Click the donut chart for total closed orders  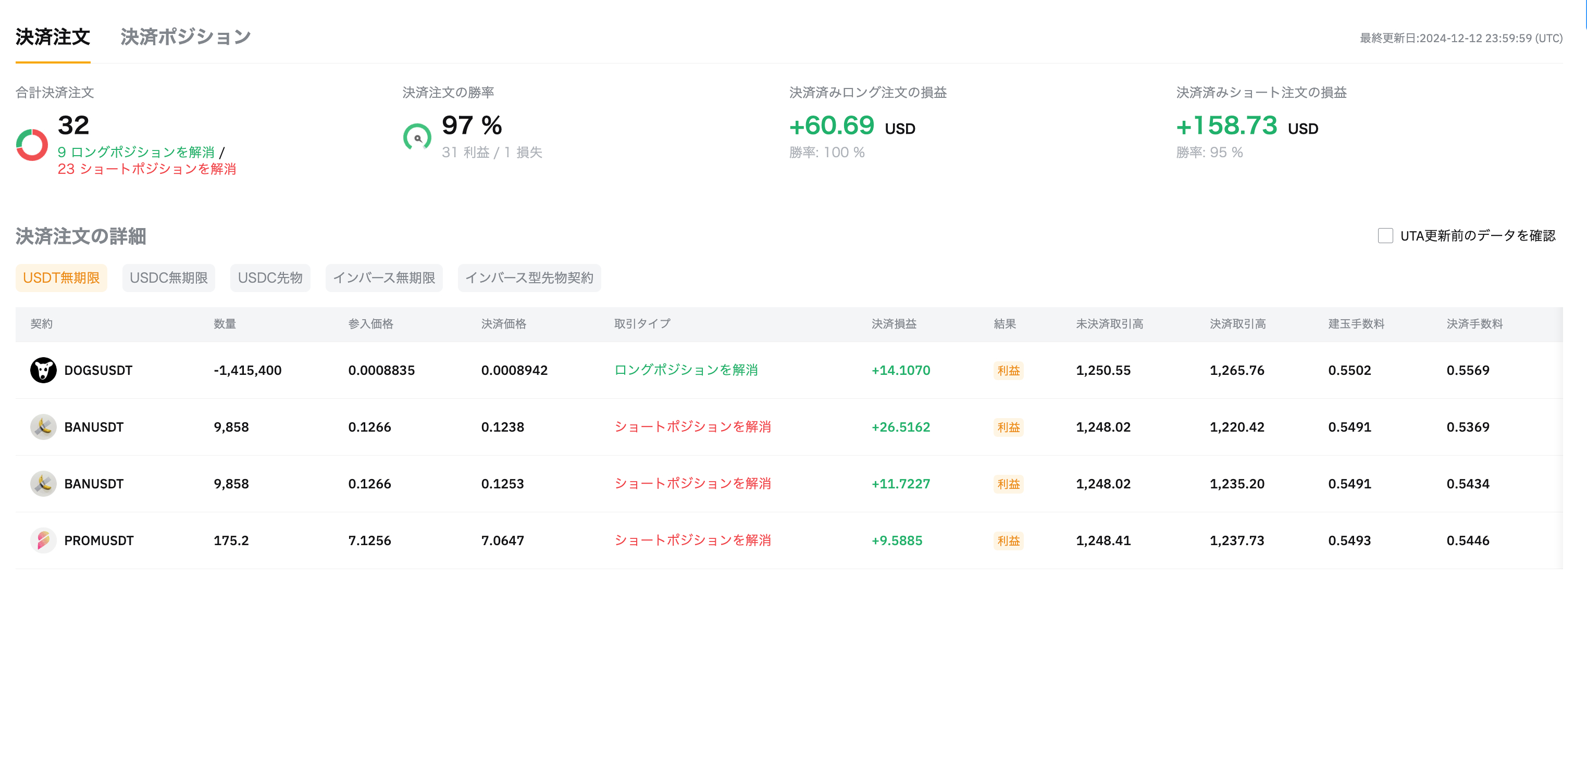coord(32,146)
